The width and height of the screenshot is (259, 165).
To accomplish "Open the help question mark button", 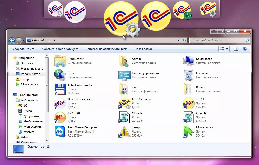I will click(x=245, y=49).
